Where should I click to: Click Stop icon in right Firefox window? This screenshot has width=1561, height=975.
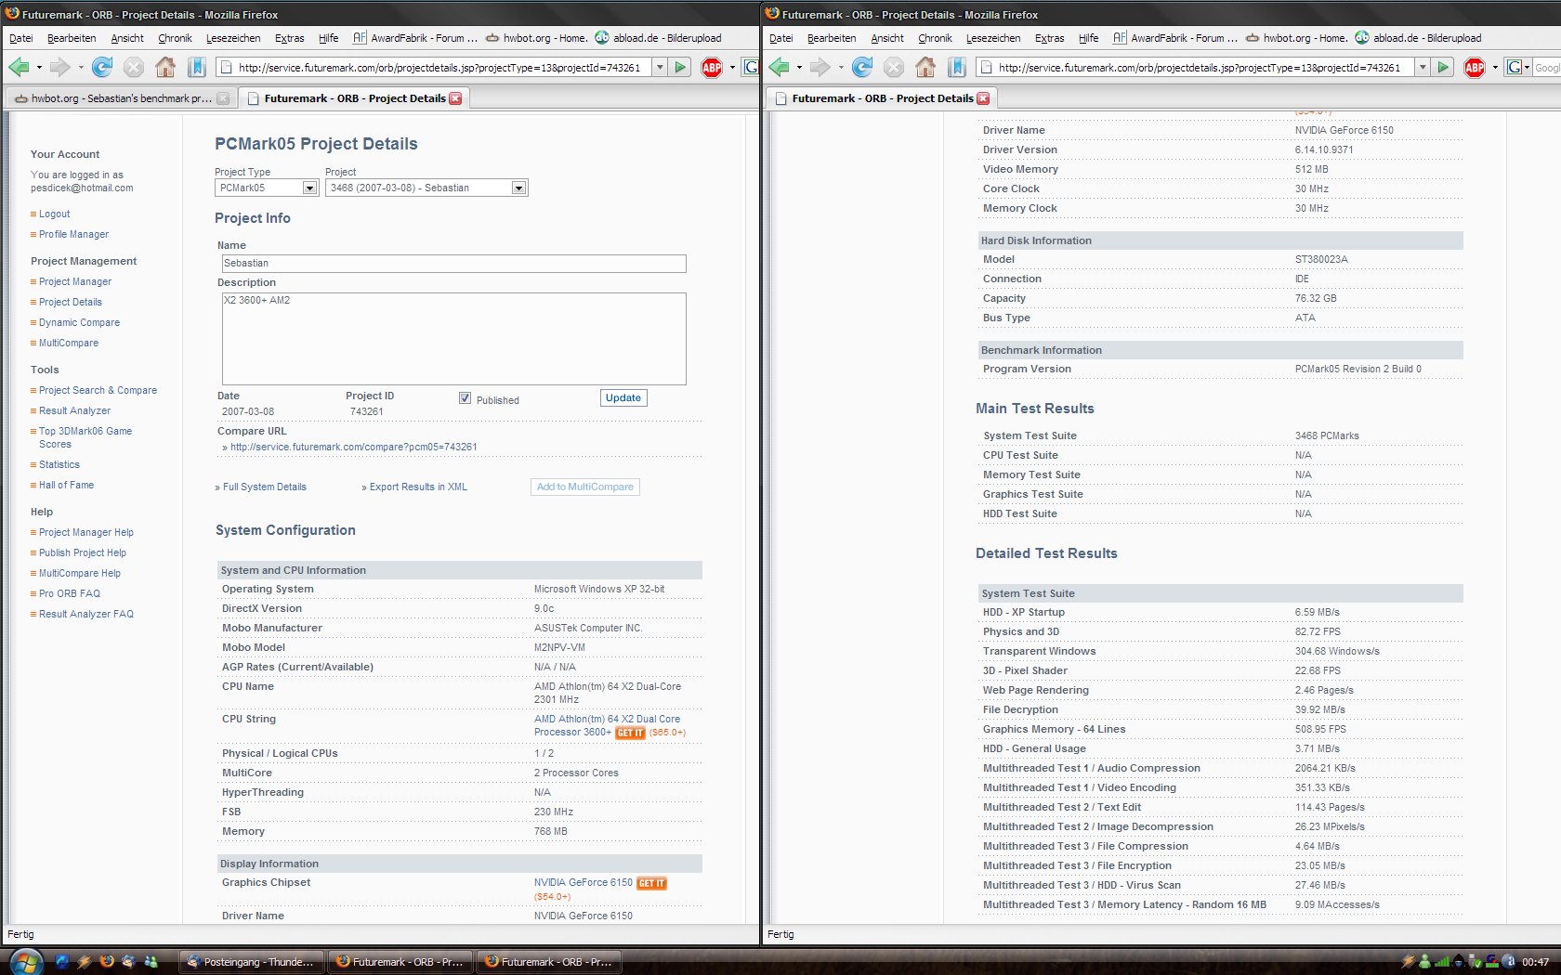coord(894,67)
